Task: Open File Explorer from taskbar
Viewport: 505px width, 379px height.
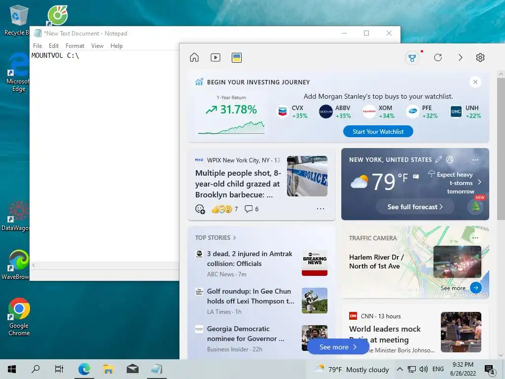Action: (x=108, y=369)
